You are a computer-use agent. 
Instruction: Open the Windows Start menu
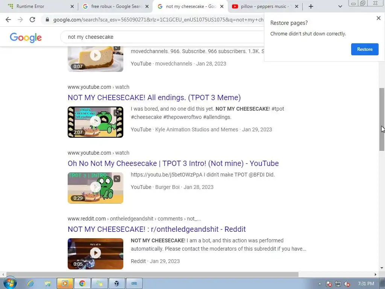coord(10,283)
